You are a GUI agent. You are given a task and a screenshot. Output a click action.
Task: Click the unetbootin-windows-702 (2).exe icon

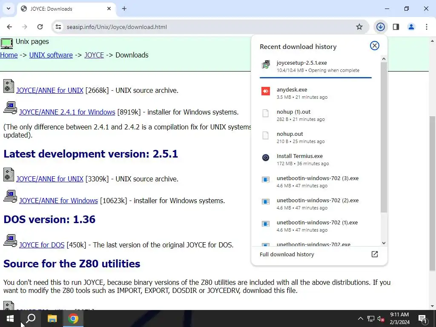(266, 201)
